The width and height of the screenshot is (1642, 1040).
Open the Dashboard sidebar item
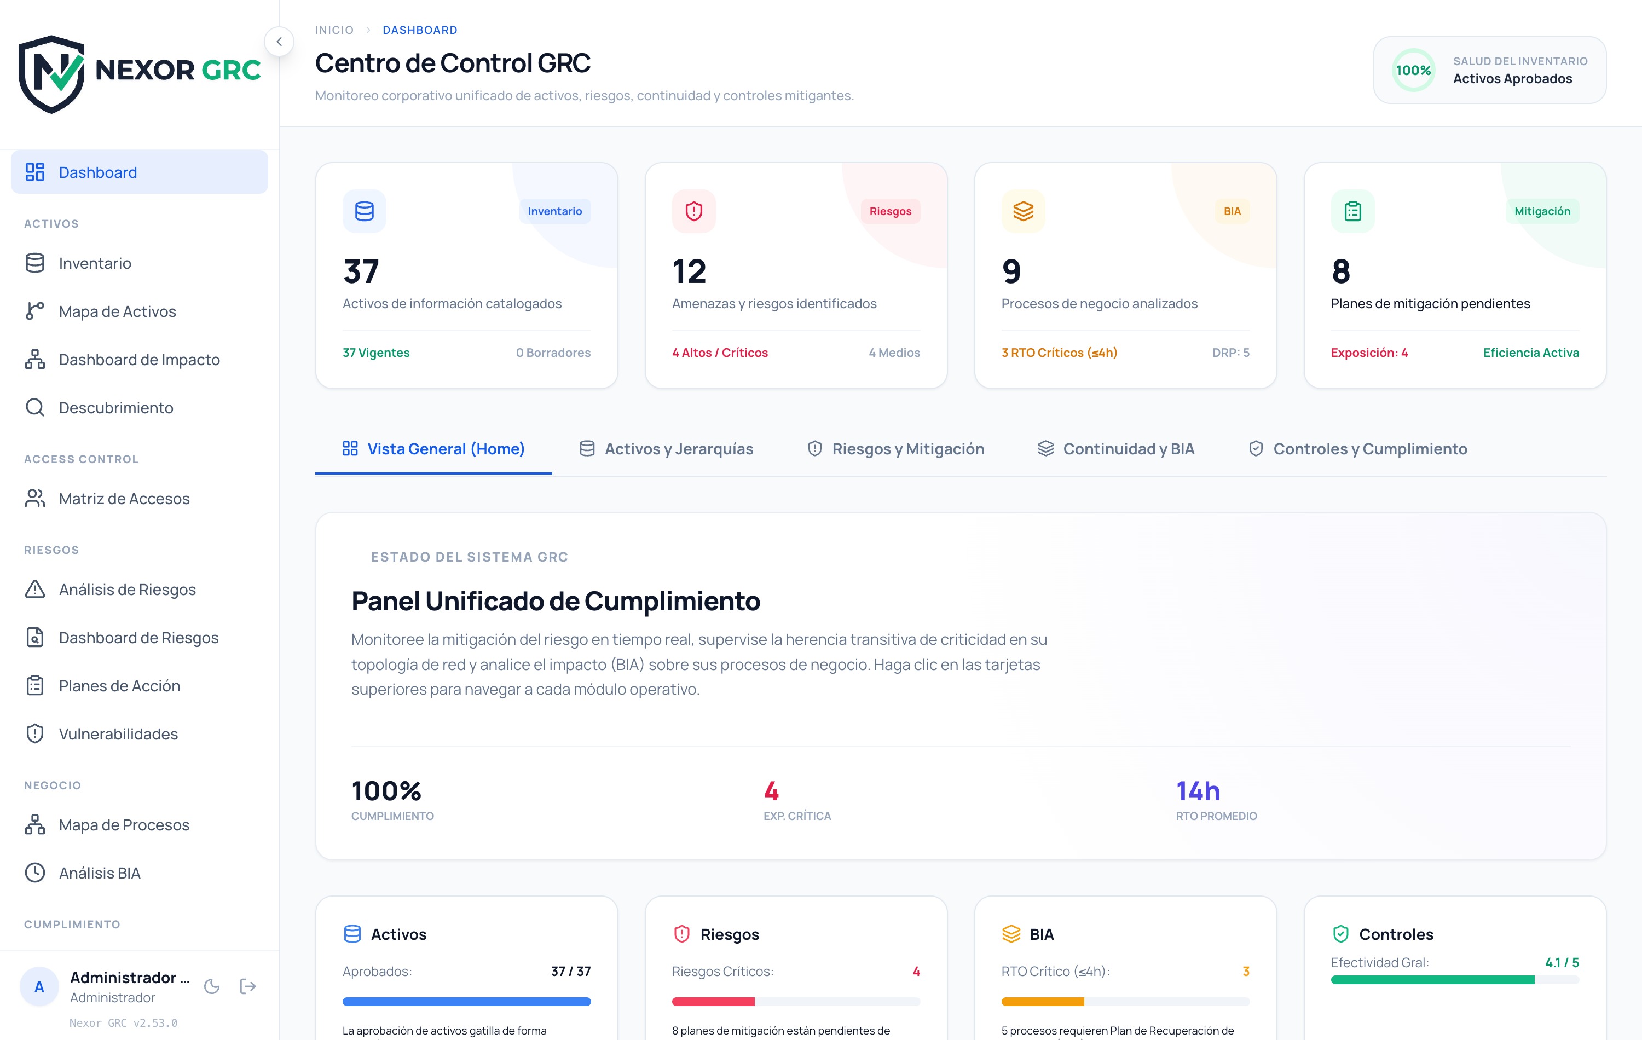(x=139, y=172)
